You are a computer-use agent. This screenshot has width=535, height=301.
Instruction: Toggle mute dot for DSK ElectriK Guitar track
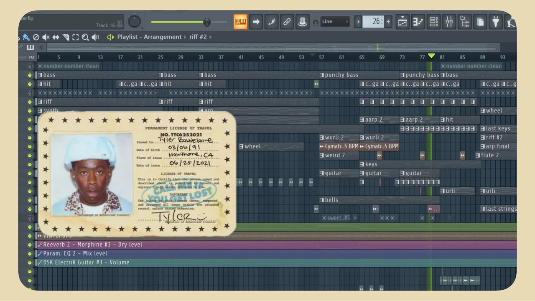coord(30,263)
